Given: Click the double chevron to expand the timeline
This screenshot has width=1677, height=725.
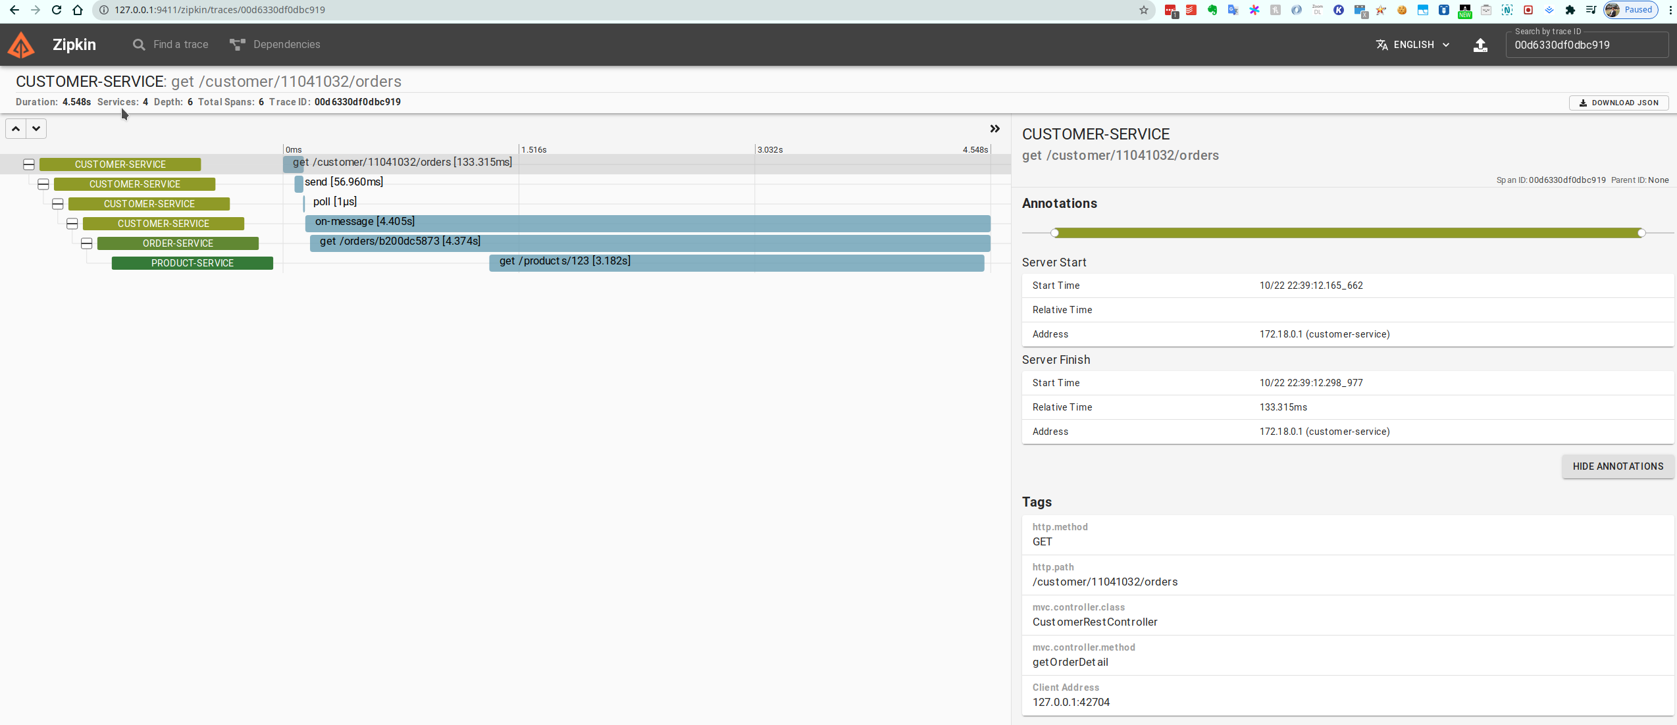Looking at the screenshot, I should coord(994,128).
